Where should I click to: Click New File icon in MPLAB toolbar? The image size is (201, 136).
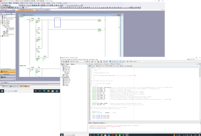(62, 62)
